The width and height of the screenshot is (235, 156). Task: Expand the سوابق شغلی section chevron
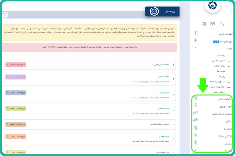click(173, 95)
